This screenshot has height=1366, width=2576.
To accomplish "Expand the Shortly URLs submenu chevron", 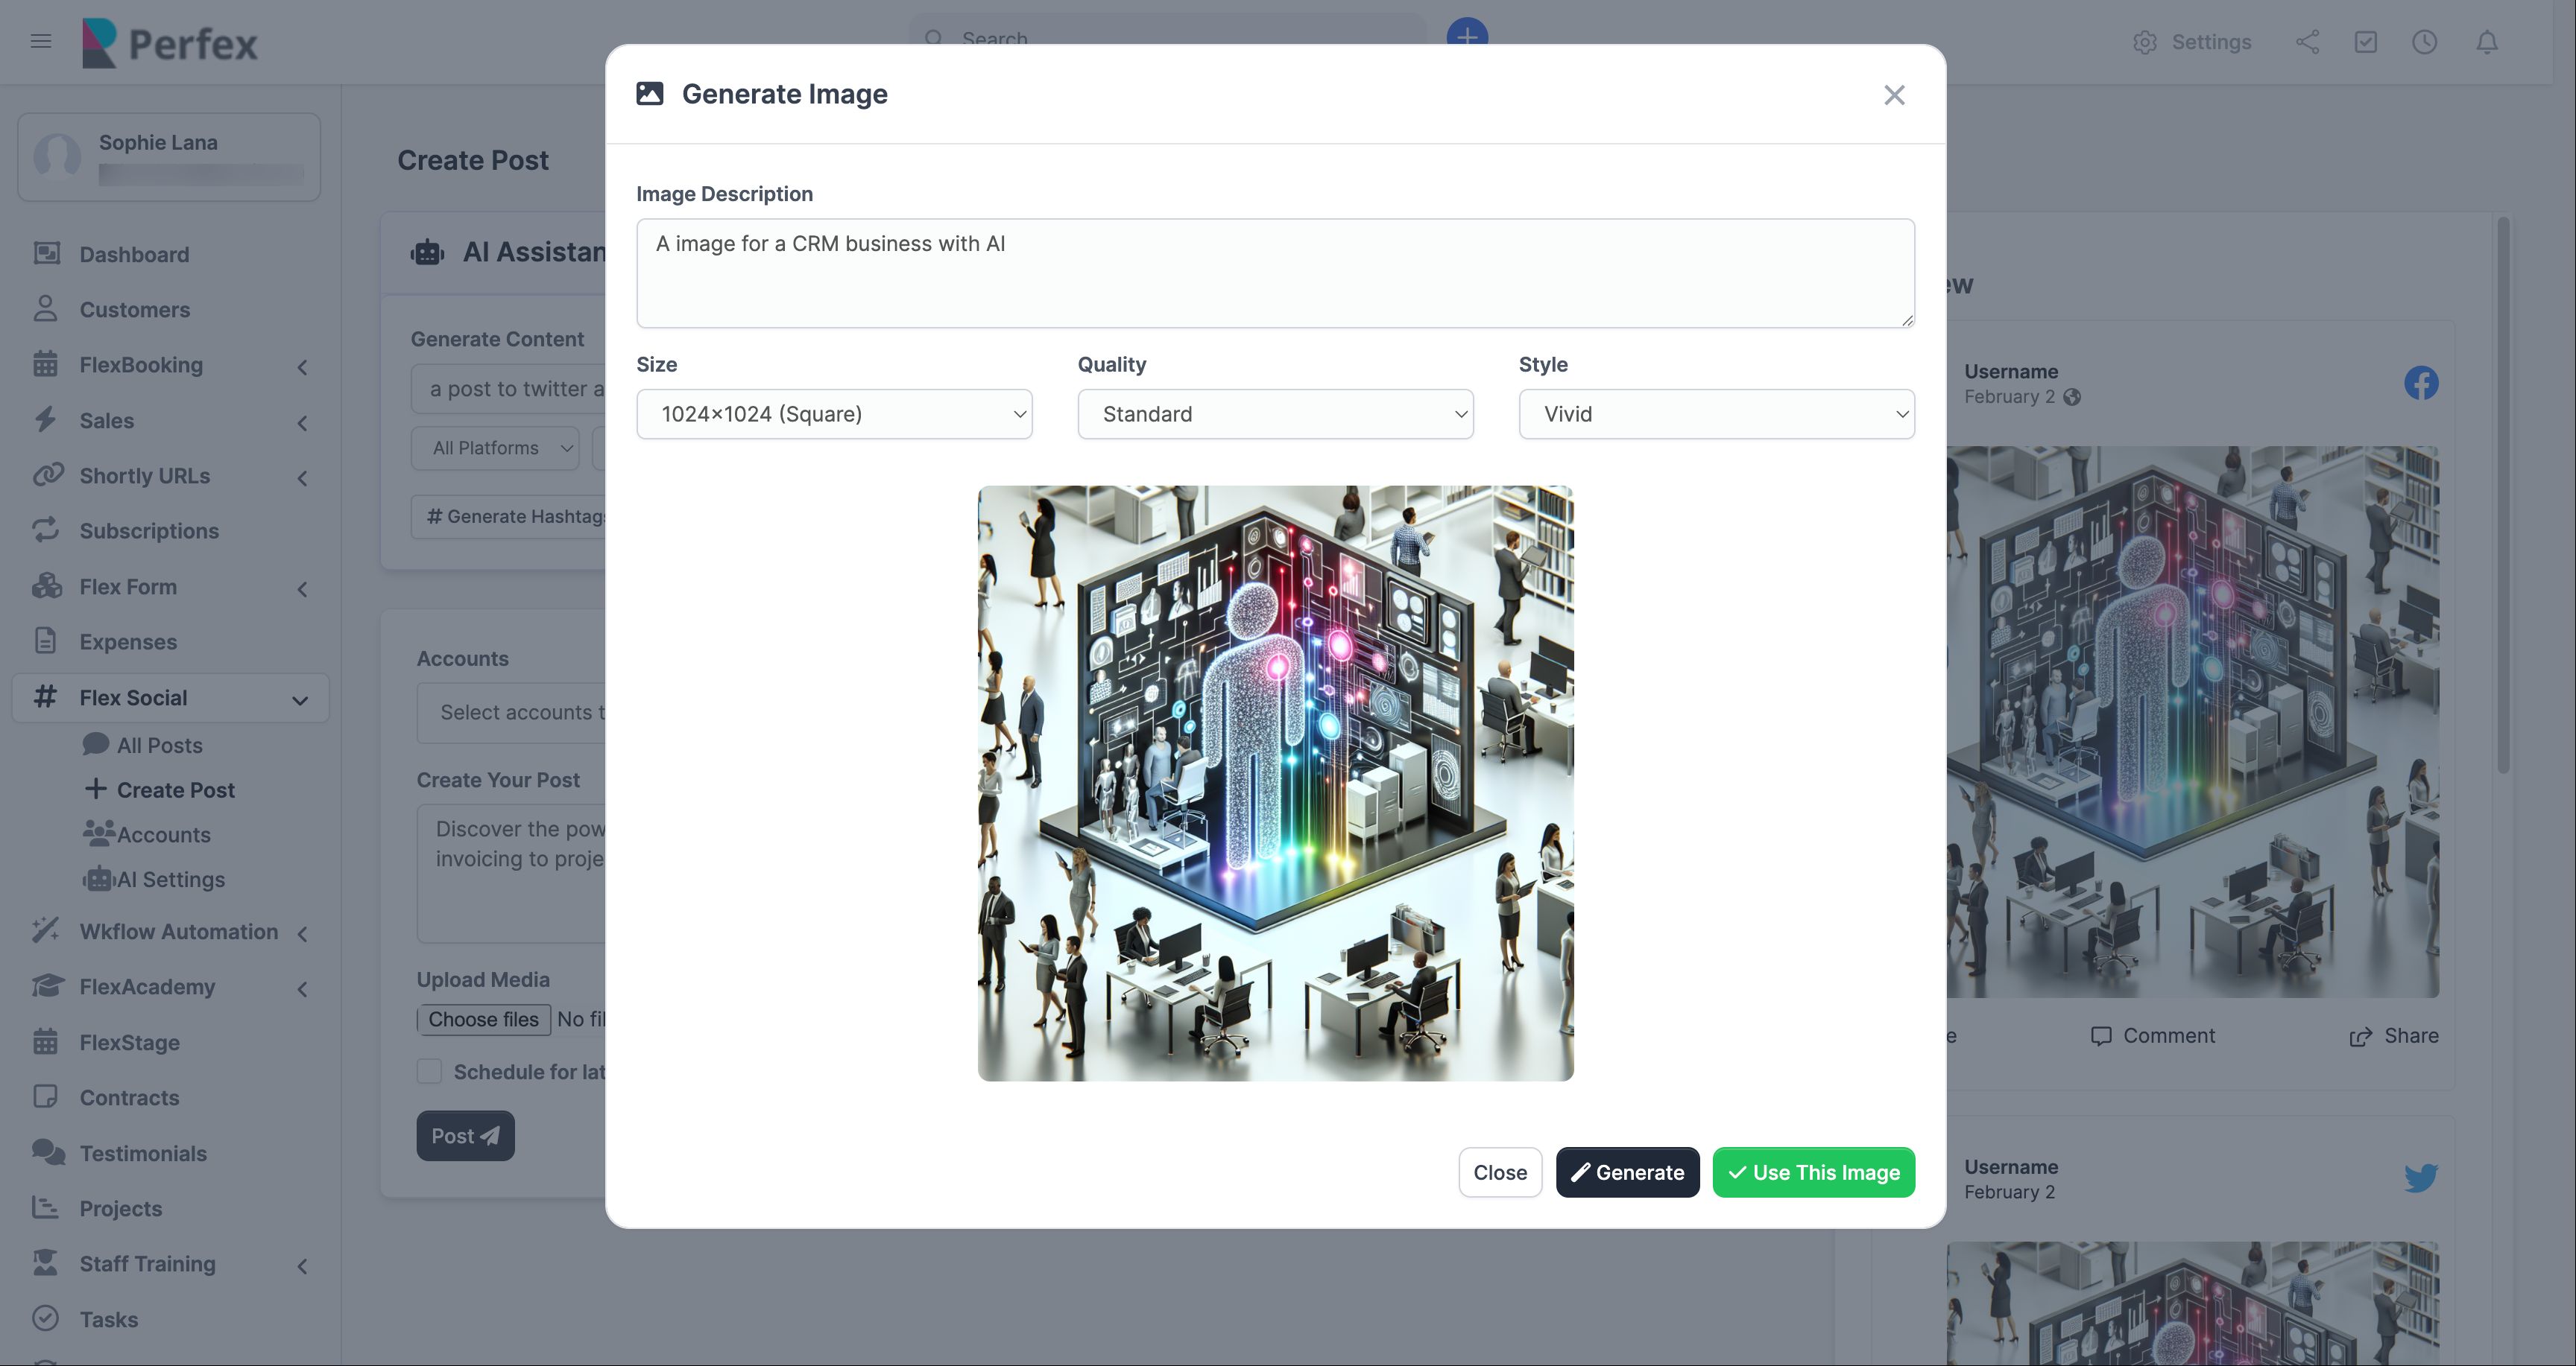I will (302, 477).
